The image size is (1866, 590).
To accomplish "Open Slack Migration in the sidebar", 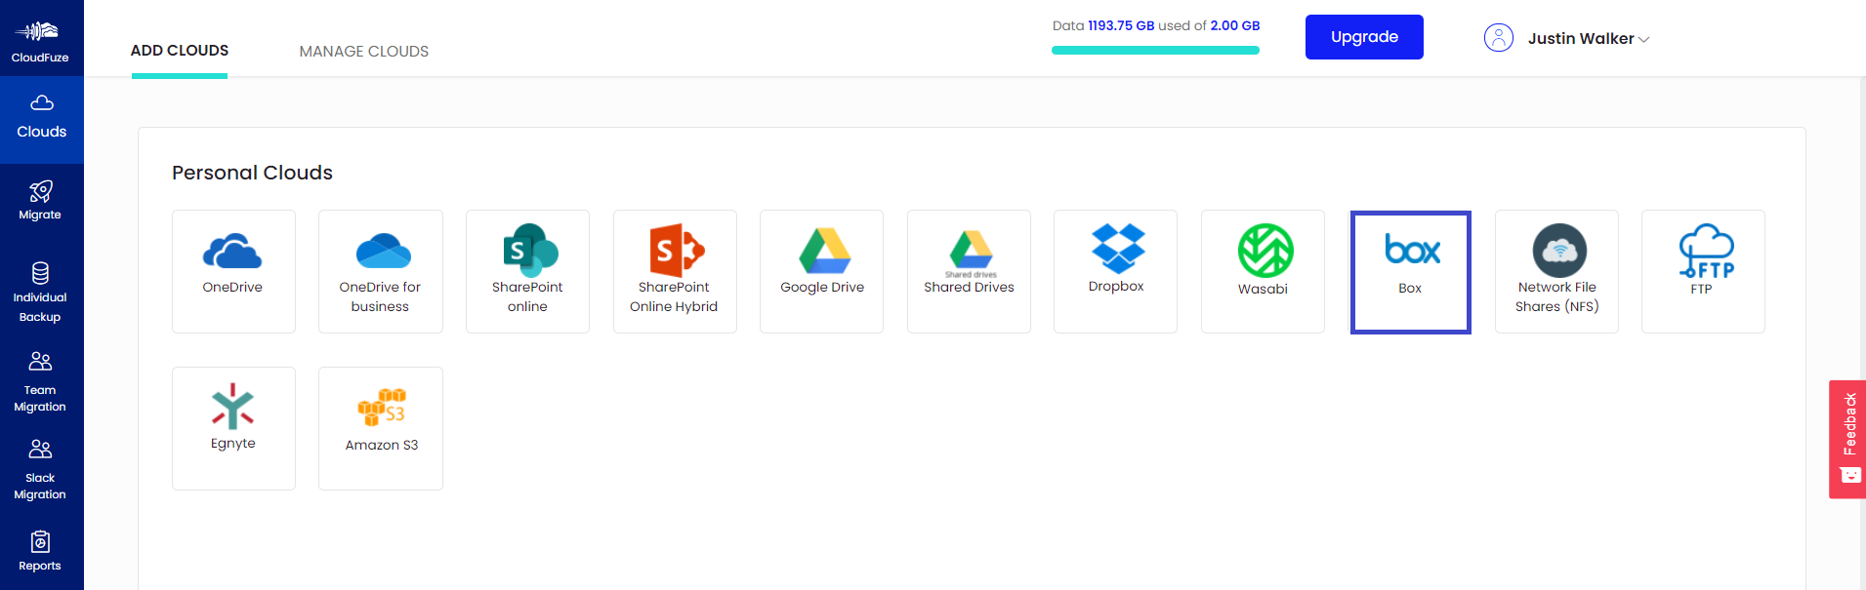I will pos(40,469).
